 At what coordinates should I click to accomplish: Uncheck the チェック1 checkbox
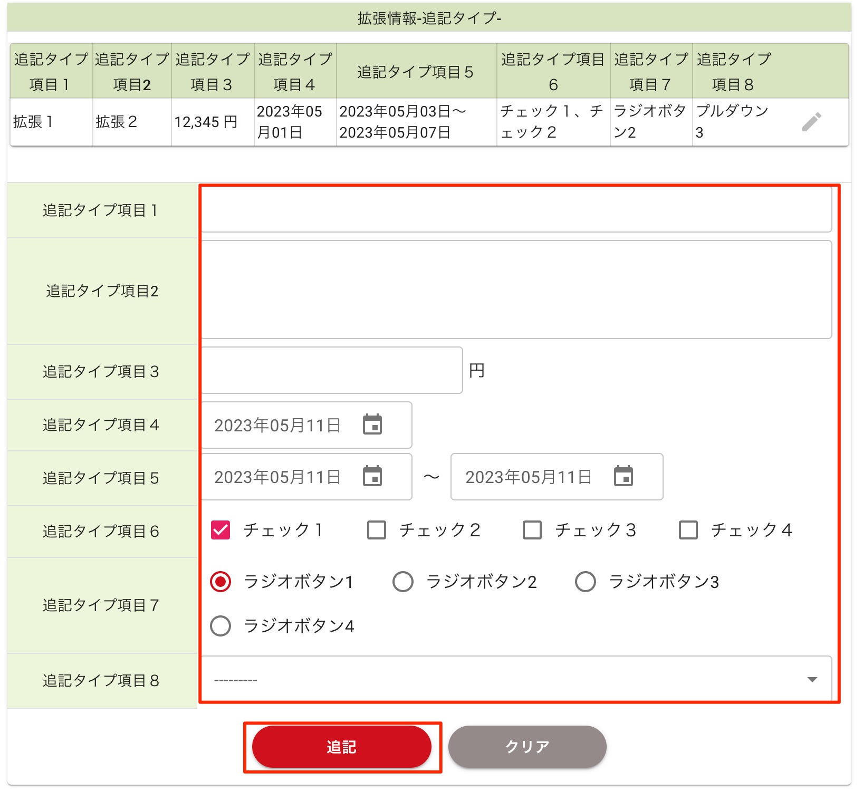[x=220, y=530]
